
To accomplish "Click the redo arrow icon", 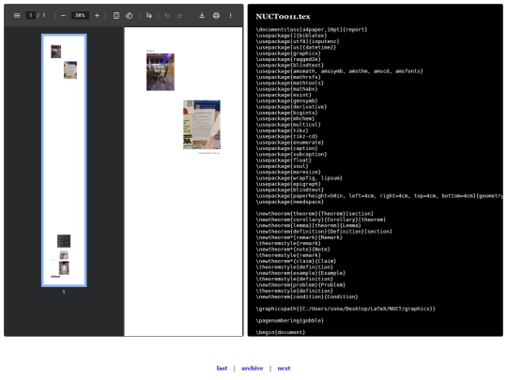I will coord(179,16).
